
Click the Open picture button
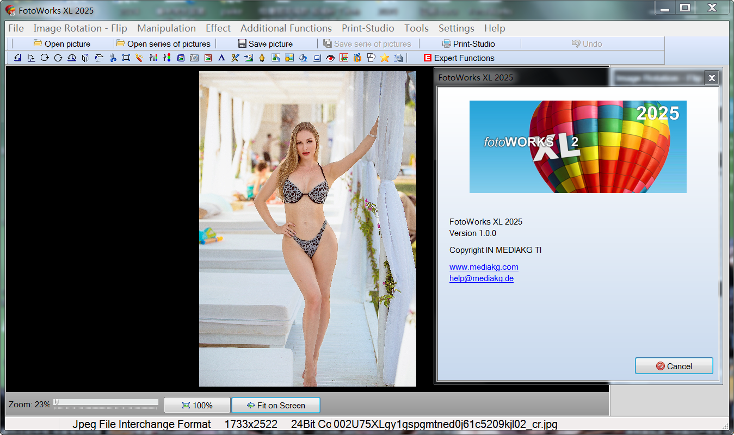tap(62, 44)
